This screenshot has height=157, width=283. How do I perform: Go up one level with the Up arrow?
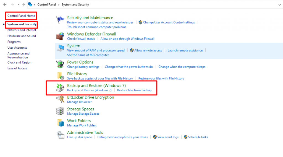click(x=24, y=5)
